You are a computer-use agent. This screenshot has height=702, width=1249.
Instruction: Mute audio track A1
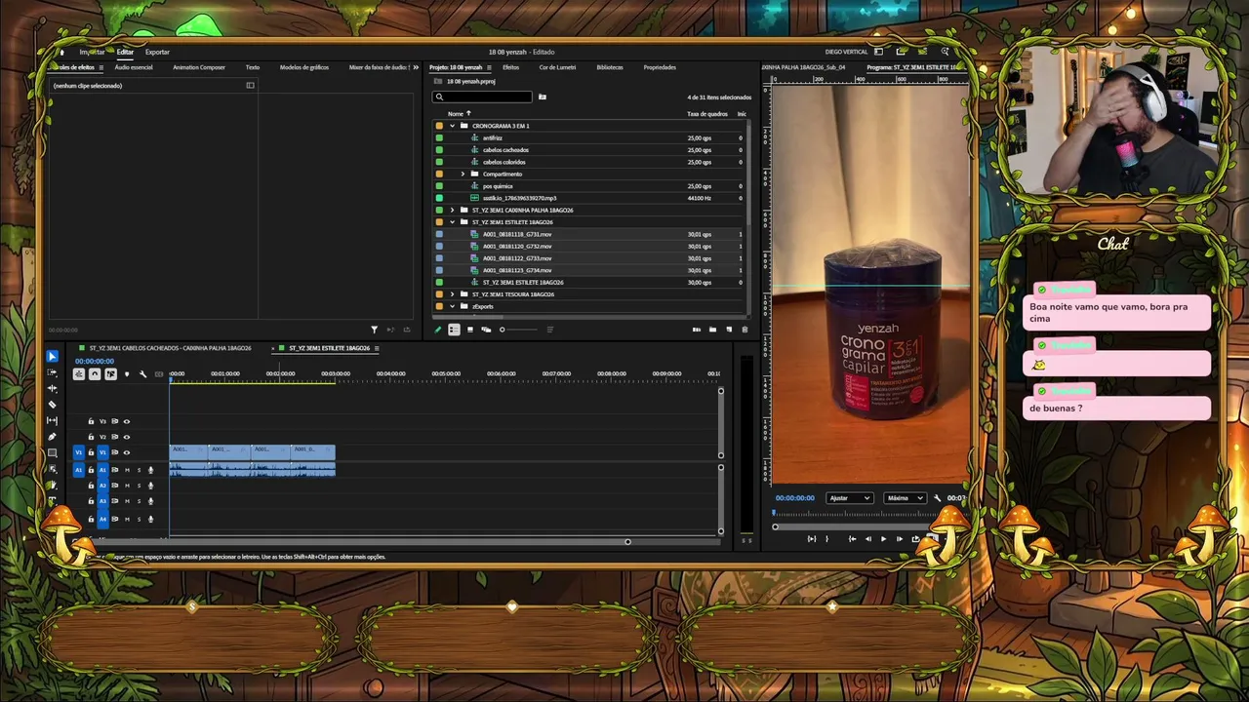point(127,470)
